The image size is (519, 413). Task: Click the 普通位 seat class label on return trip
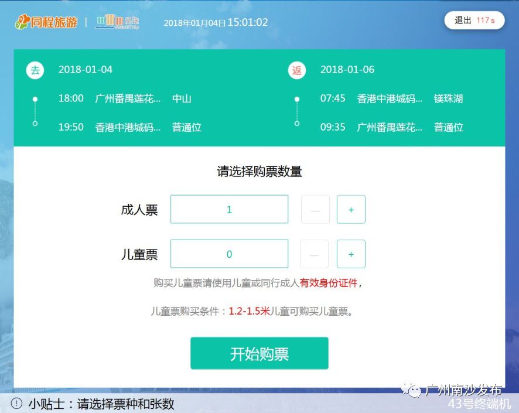coord(448,127)
